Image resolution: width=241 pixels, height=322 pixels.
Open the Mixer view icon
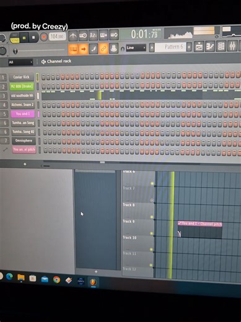232,46
